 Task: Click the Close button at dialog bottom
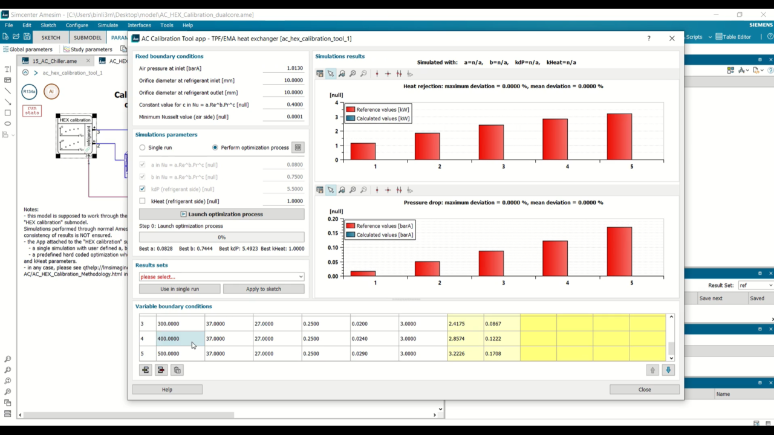tap(645, 390)
